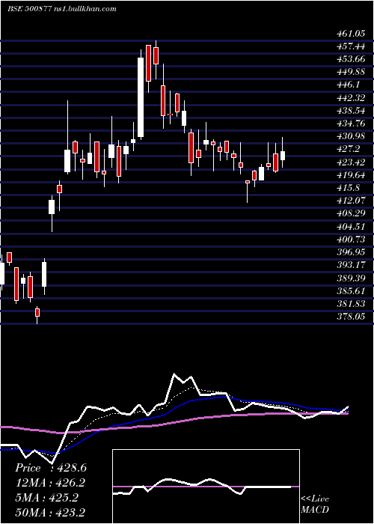The image size is (374, 524).
Task: Click the 389.39 price axis label
Action: click(x=350, y=278)
